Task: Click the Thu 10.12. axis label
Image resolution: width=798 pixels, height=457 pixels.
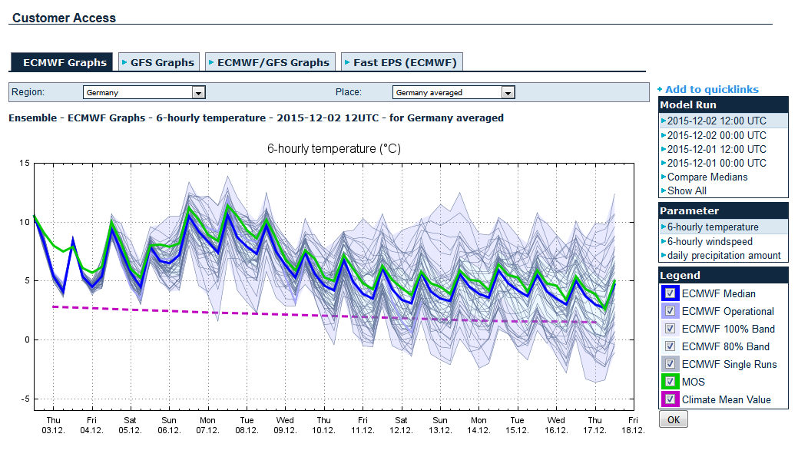Action: point(323,425)
